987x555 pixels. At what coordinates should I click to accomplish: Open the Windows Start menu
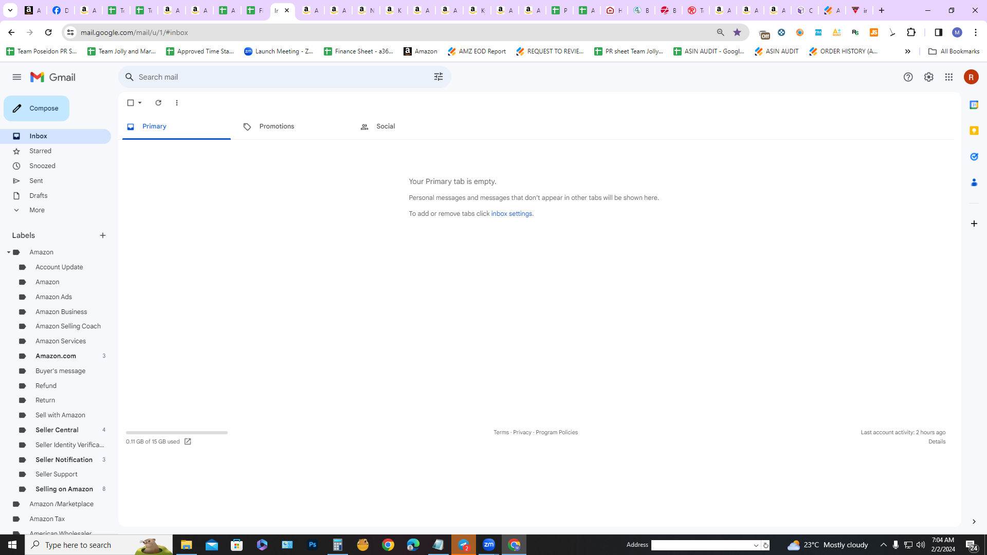tap(12, 545)
